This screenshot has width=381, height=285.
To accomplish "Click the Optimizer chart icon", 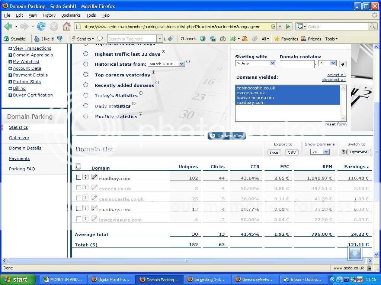I will pos(344,152).
